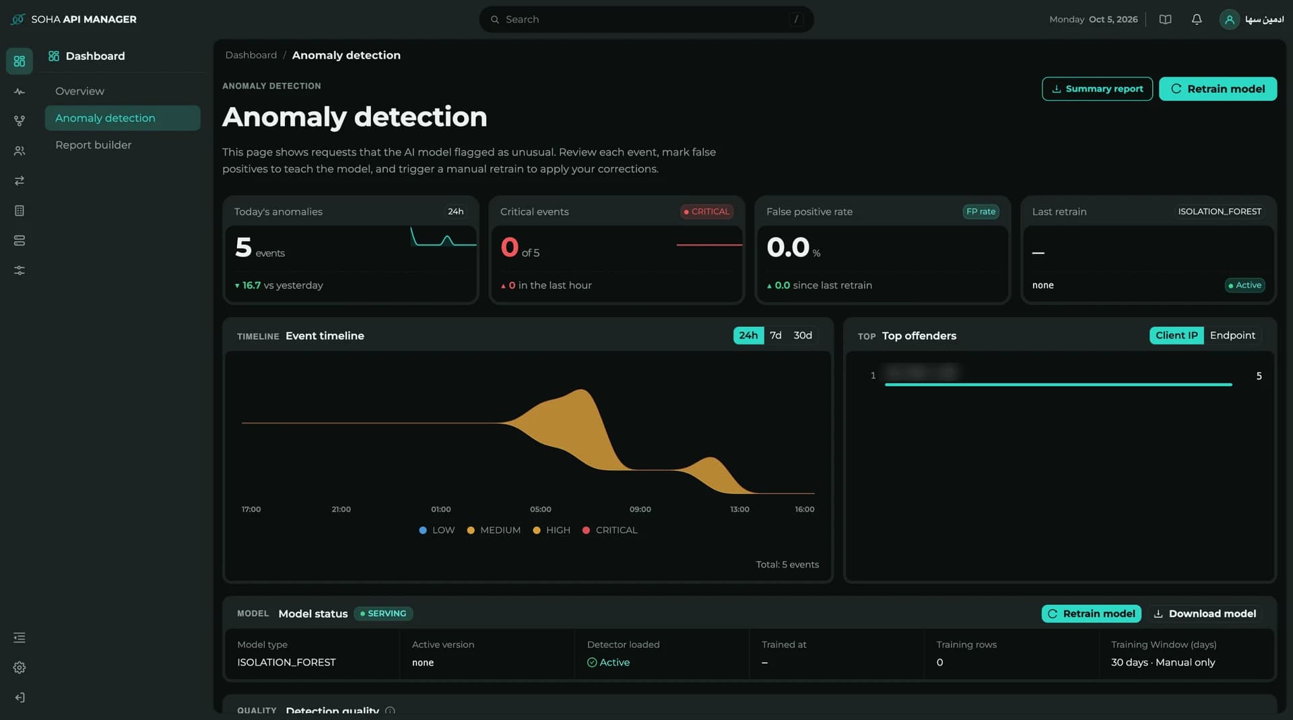Focus the Search field
Screen dimensions: 1293x720
pos(646,20)
